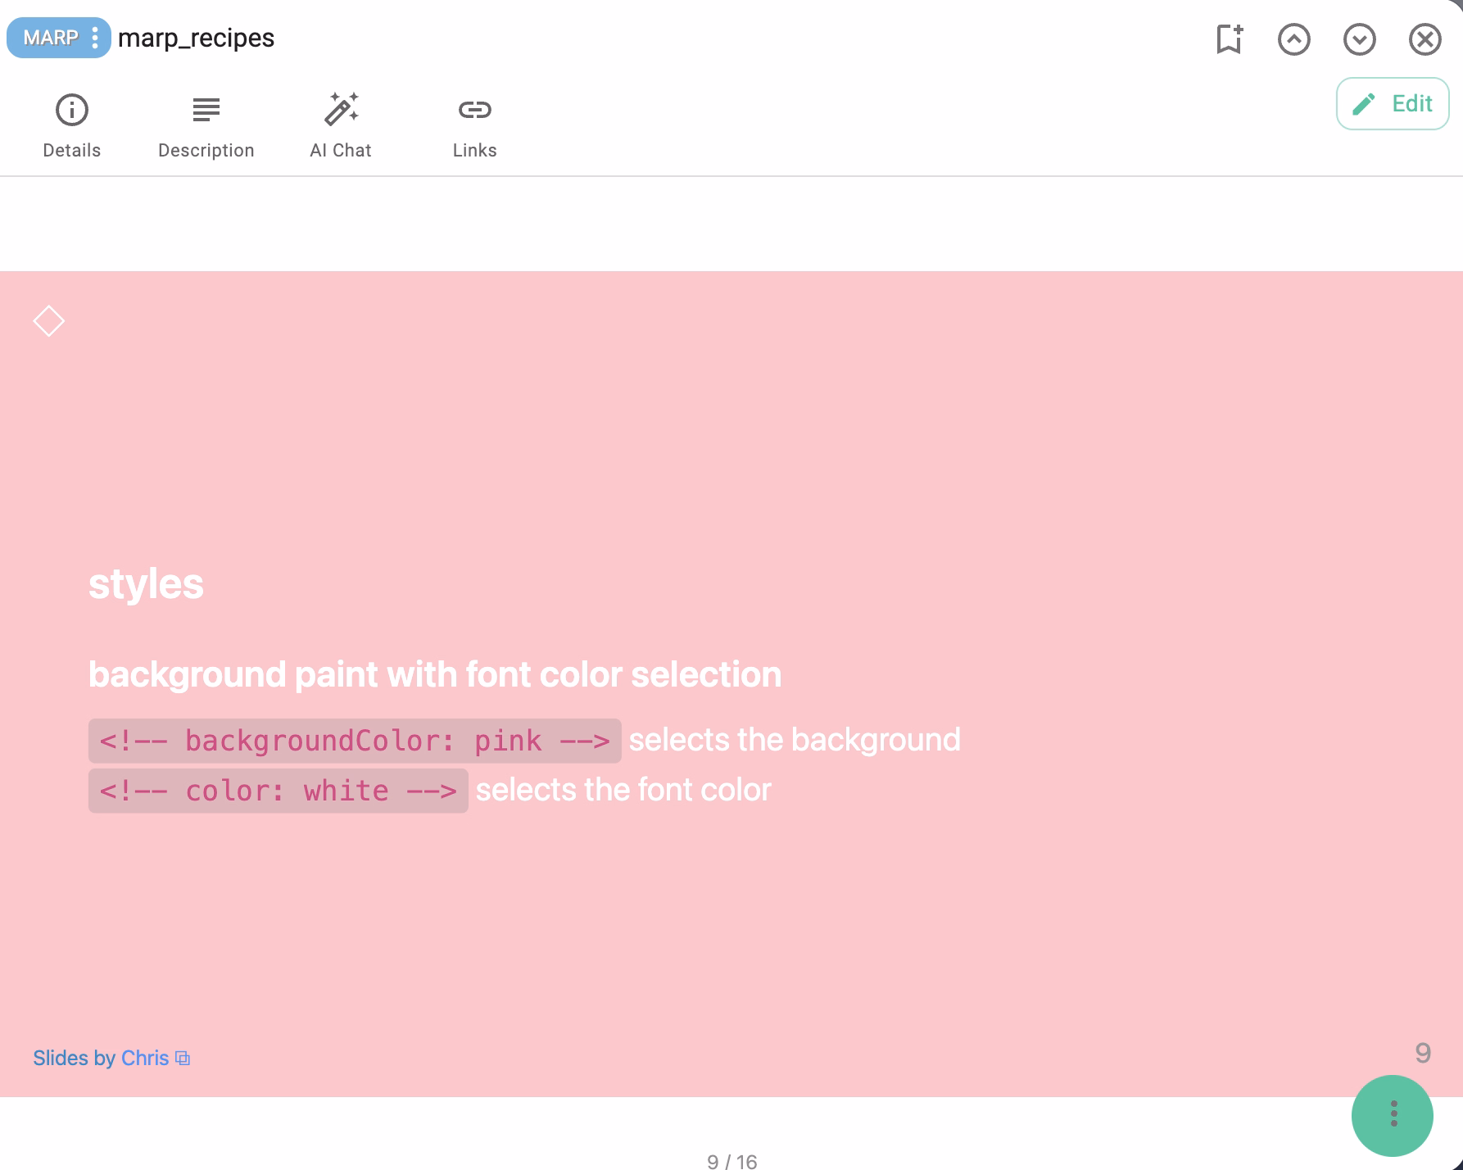Go to next item with down chevron
The height and width of the screenshot is (1170, 1463).
tap(1359, 39)
